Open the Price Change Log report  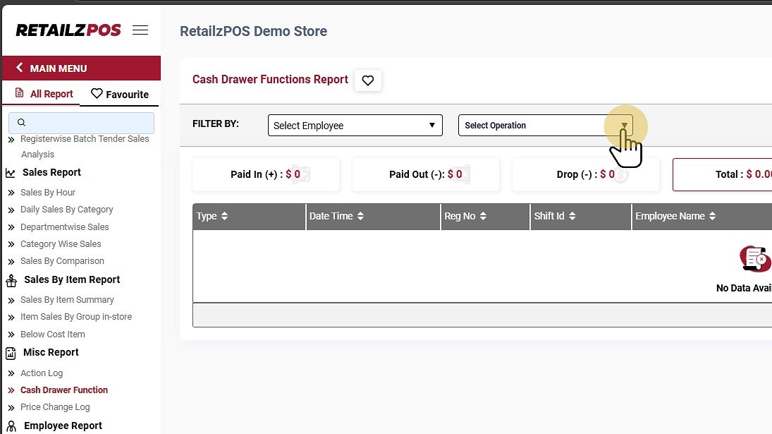[x=55, y=407]
